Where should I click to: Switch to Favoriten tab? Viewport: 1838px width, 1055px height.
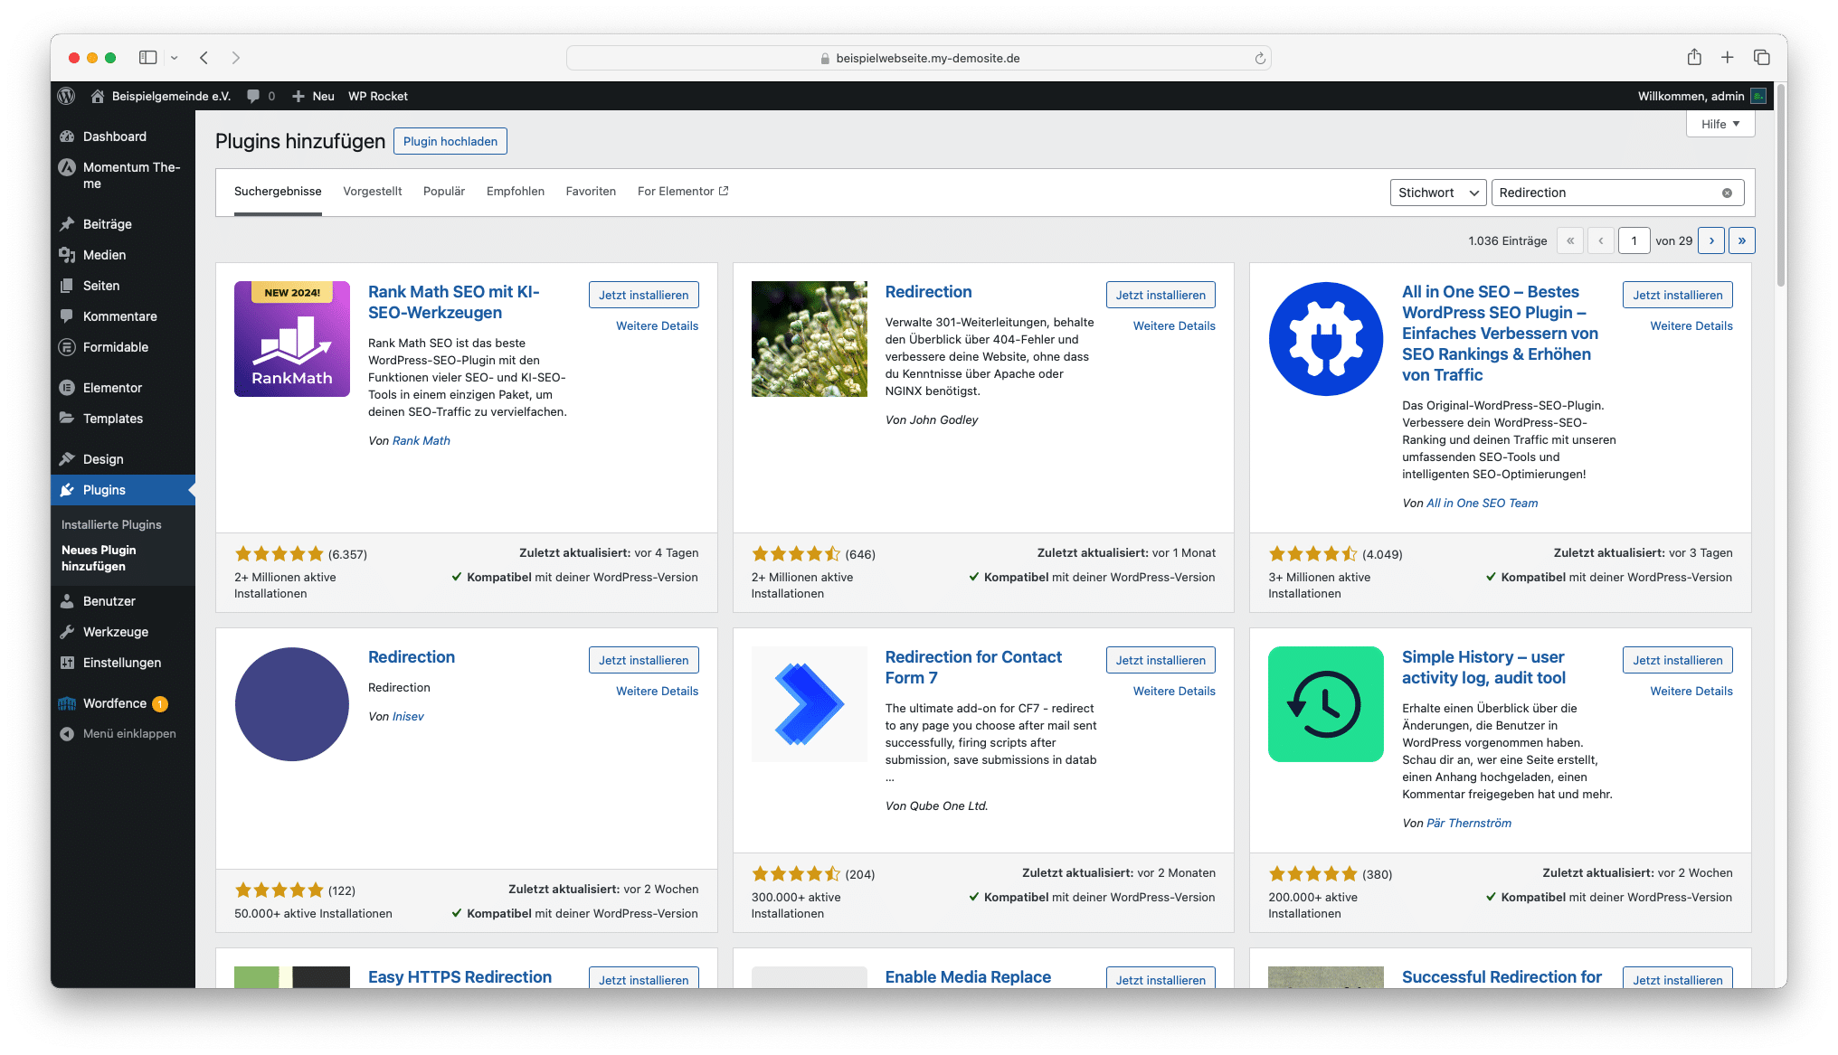tap(591, 192)
